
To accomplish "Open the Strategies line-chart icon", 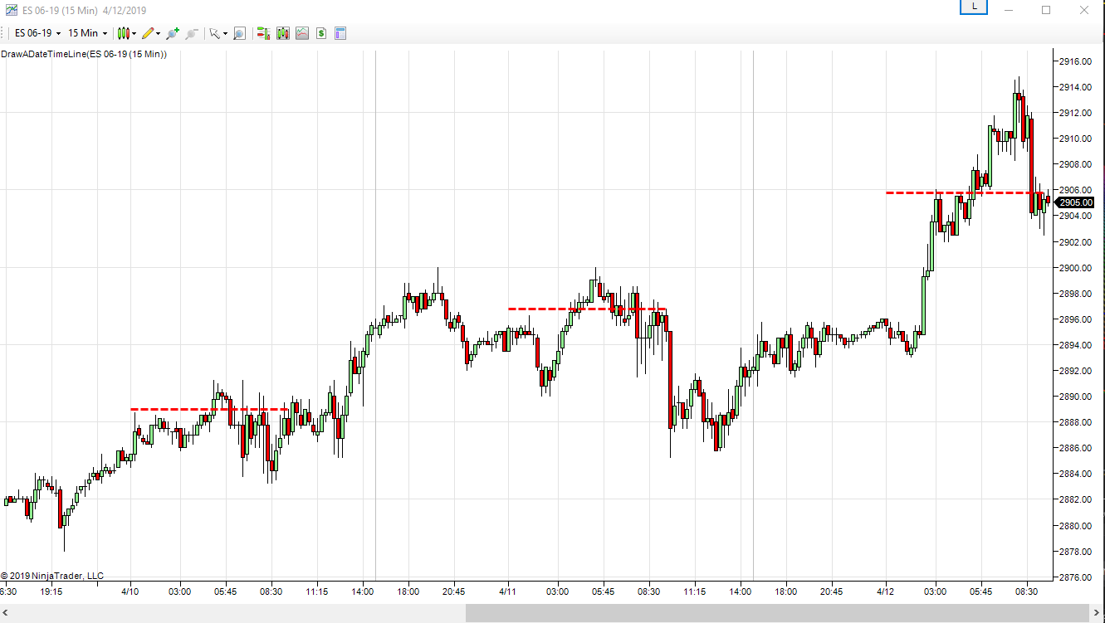I will click(x=302, y=33).
